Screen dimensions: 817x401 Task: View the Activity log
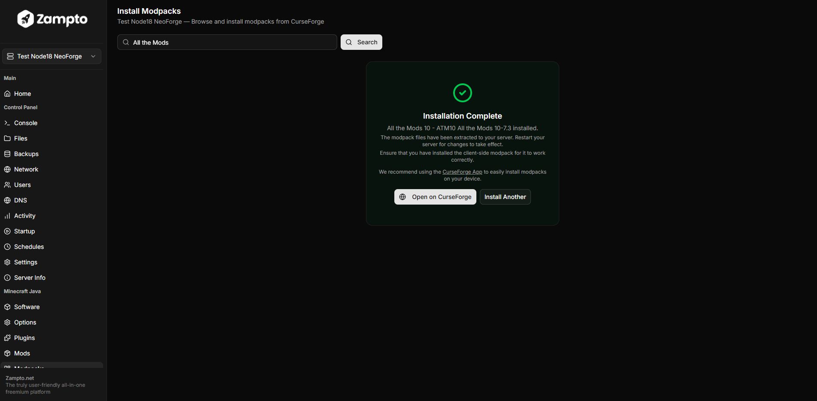52,216
